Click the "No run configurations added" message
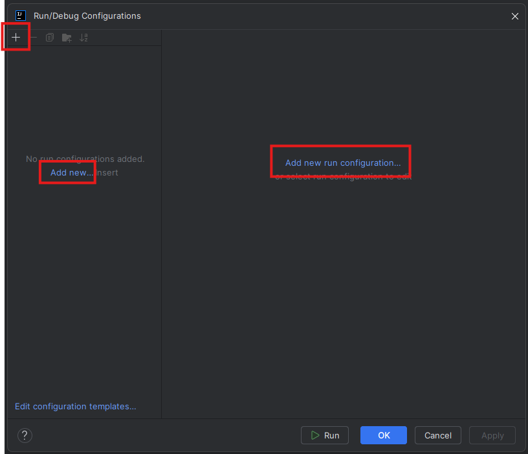This screenshot has height=454, width=528. coord(85,159)
